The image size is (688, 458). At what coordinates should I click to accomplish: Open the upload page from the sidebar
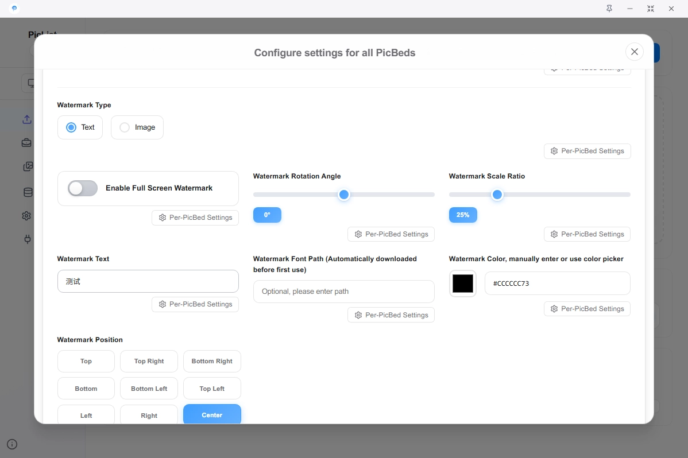pos(27,119)
